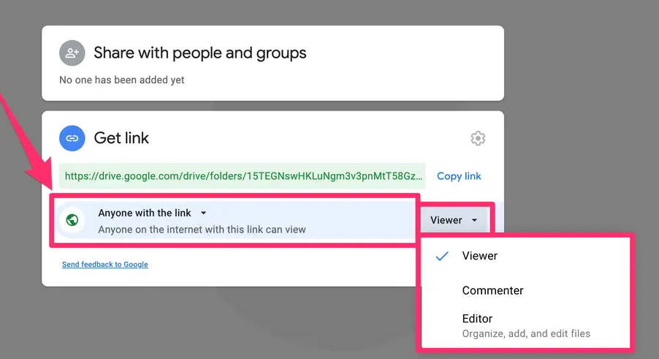Image resolution: width=659 pixels, height=359 pixels.
Task: Click the Get link heading text
Action: (121, 138)
